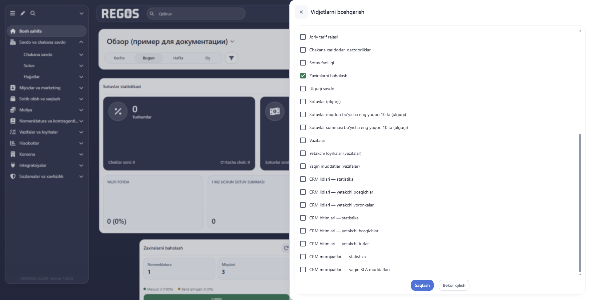Image resolution: width=591 pixels, height=300 pixels.
Task: Open the dashboard title dropdown arrow
Action: point(232,42)
